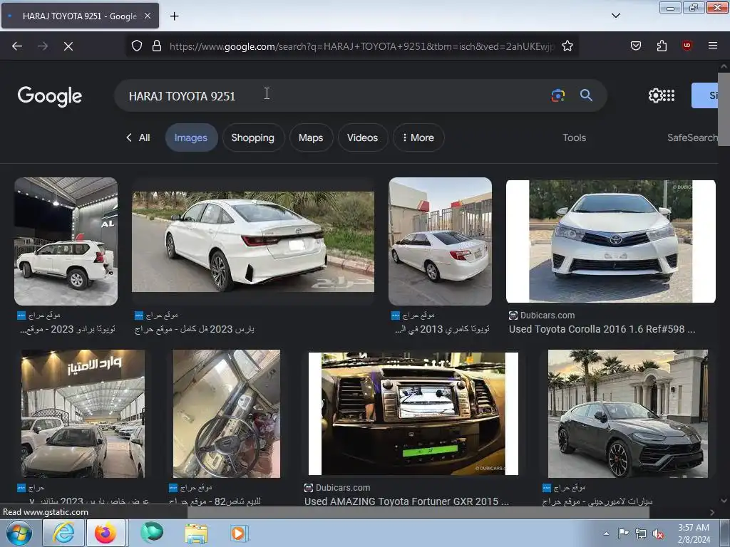The width and height of the screenshot is (730, 547).
Task: Close the HARAJ TOYOTA 9251 tab
Action: [x=148, y=16]
